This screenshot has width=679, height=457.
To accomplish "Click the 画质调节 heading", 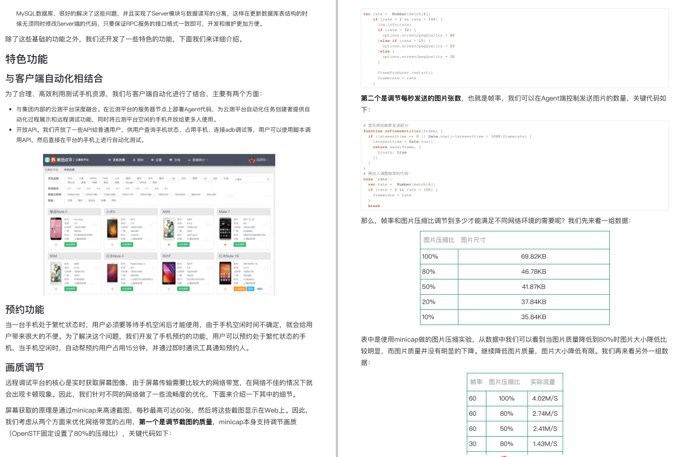I will click(25, 368).
